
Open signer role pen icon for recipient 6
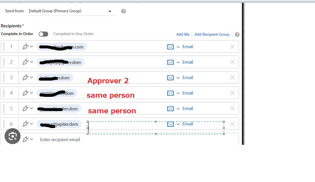[25, 124]
